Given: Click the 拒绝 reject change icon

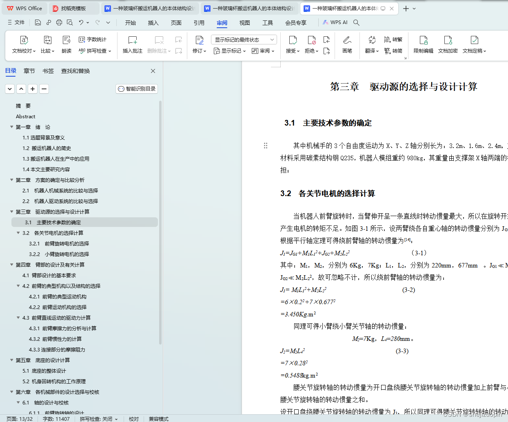Looking at the screenshot, I should 311,40.
